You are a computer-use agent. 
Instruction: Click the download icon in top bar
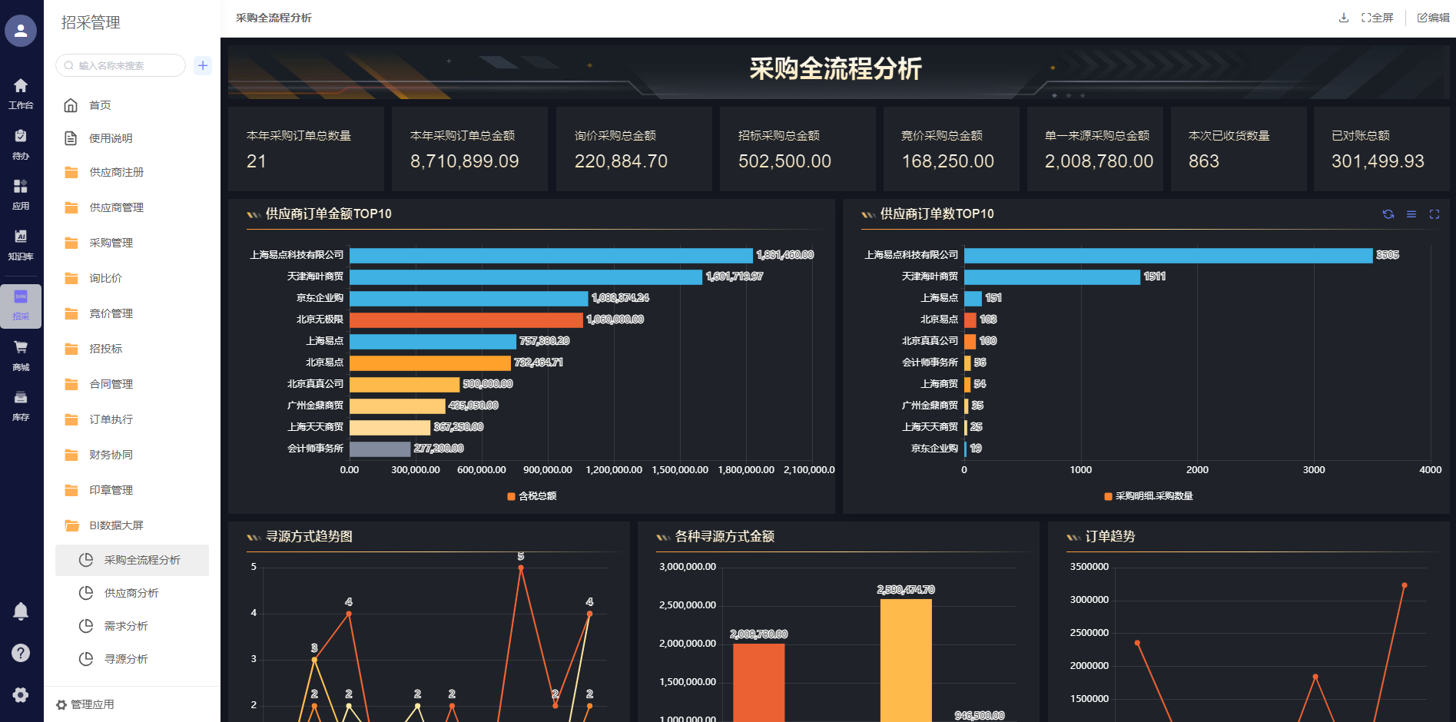(x=1344, y=18)
